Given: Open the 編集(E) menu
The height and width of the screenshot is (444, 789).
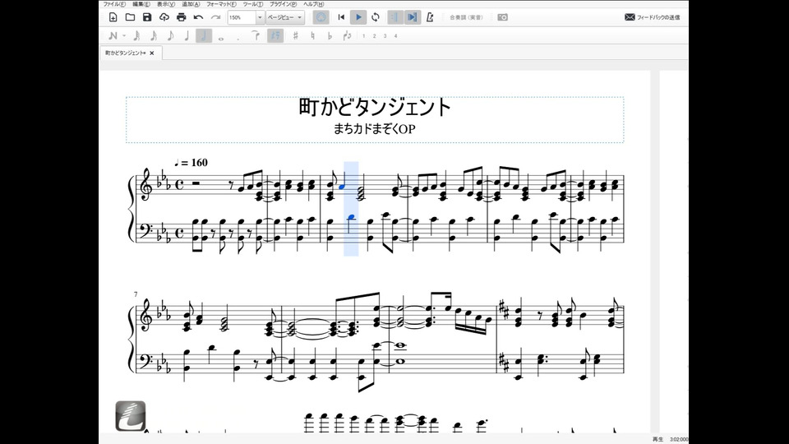Looking at the screenshot, I should click(x=141, y=4).
